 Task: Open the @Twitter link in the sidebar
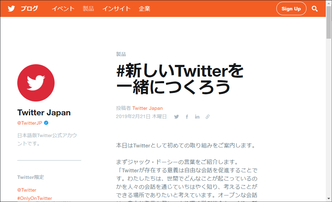(x=27, y=190)
